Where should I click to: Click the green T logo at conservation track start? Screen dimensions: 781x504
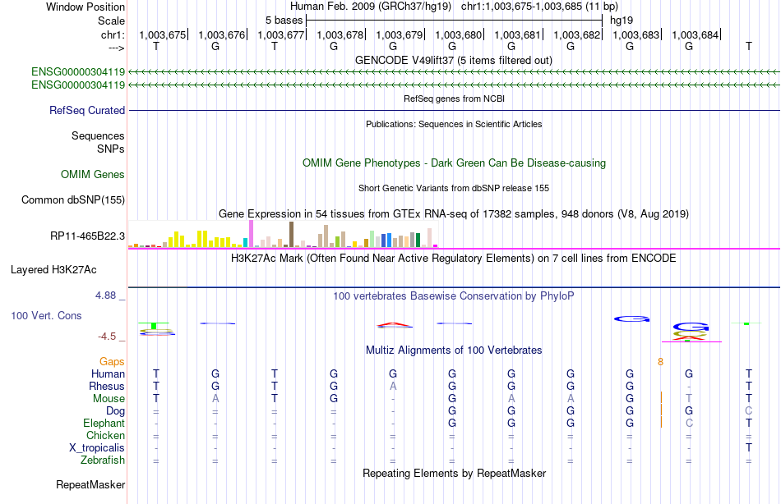[x=154, y=326]
